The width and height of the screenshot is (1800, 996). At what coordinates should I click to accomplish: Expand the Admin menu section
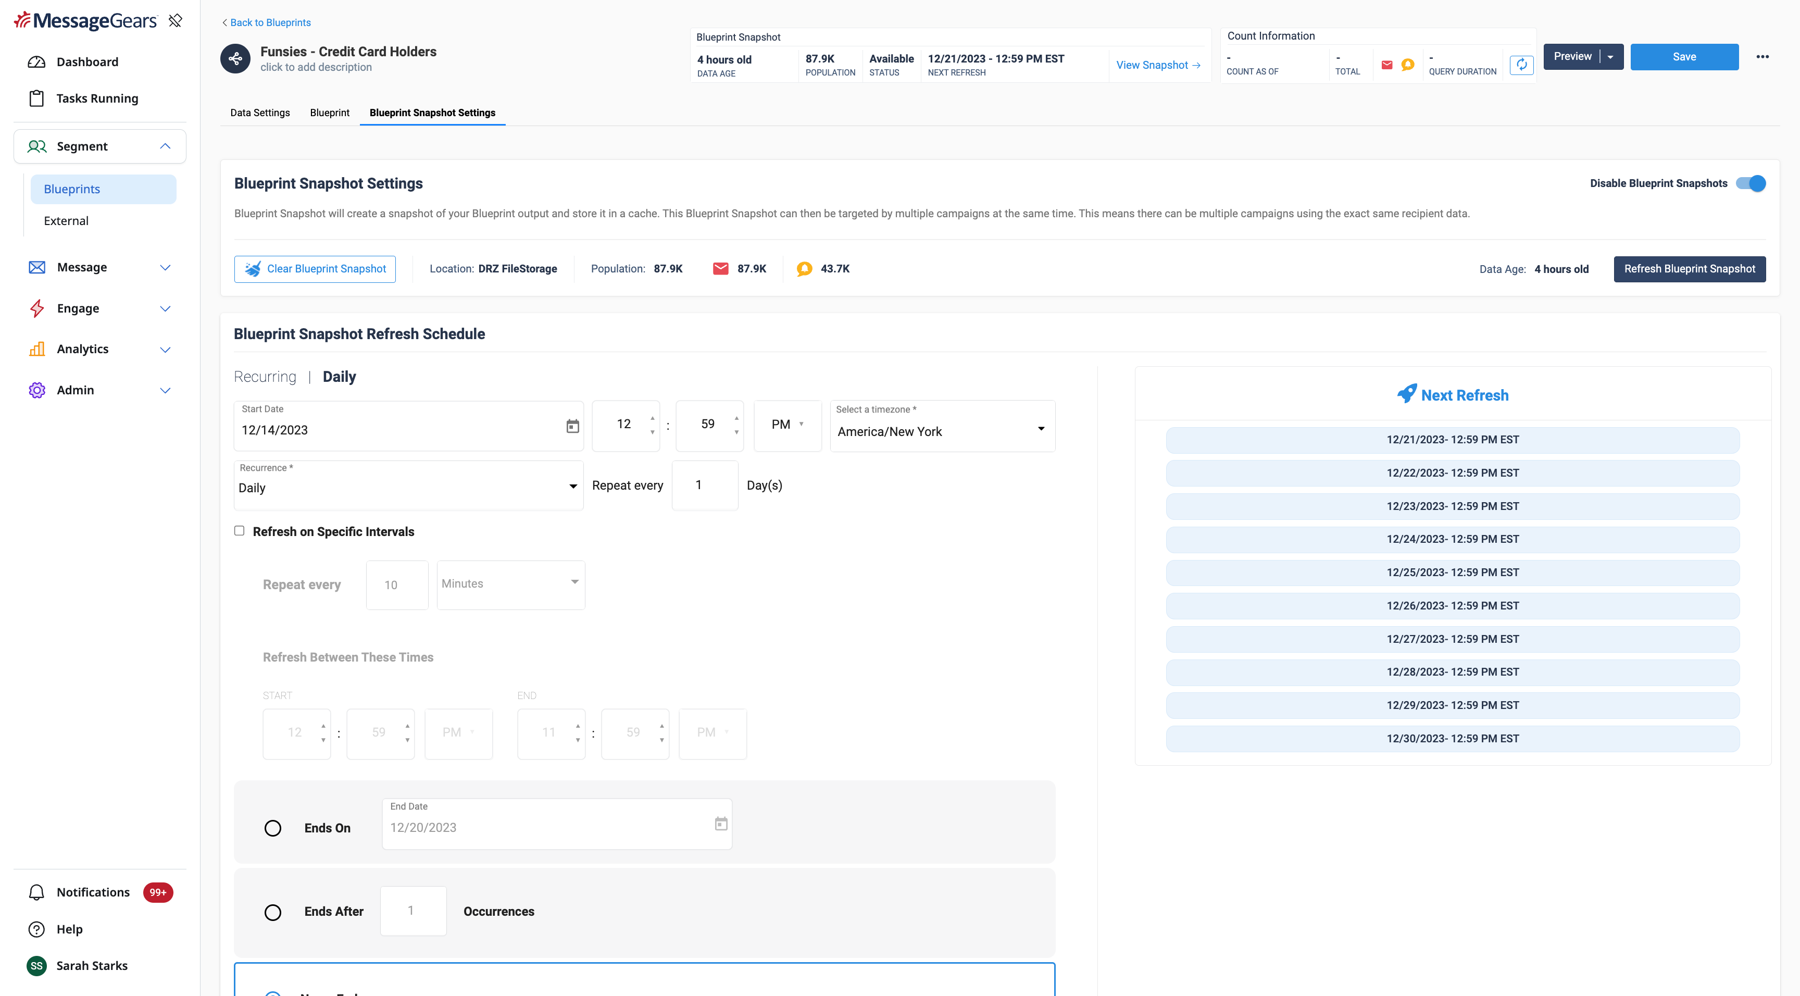pos(165,391)
